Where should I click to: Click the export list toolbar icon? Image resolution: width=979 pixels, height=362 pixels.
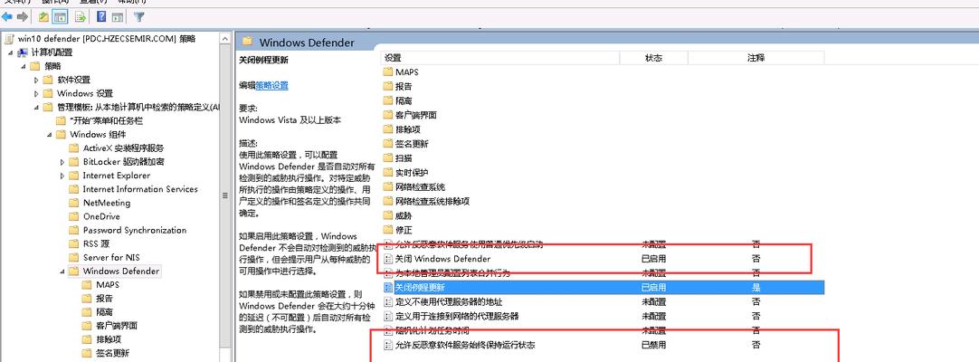coord(81,17)
